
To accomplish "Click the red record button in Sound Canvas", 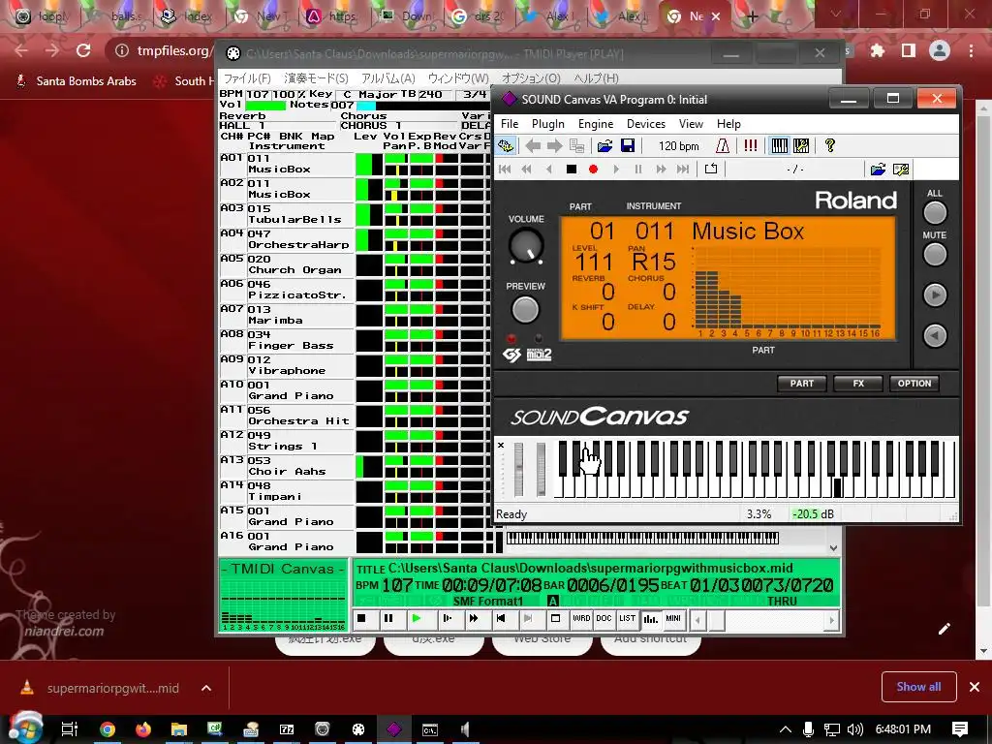I will 594,169.
